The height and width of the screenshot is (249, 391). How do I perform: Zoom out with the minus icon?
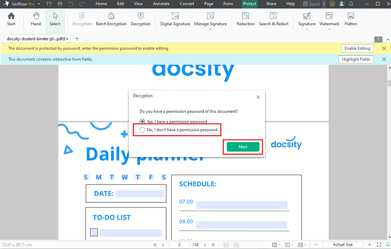[316, 245]
